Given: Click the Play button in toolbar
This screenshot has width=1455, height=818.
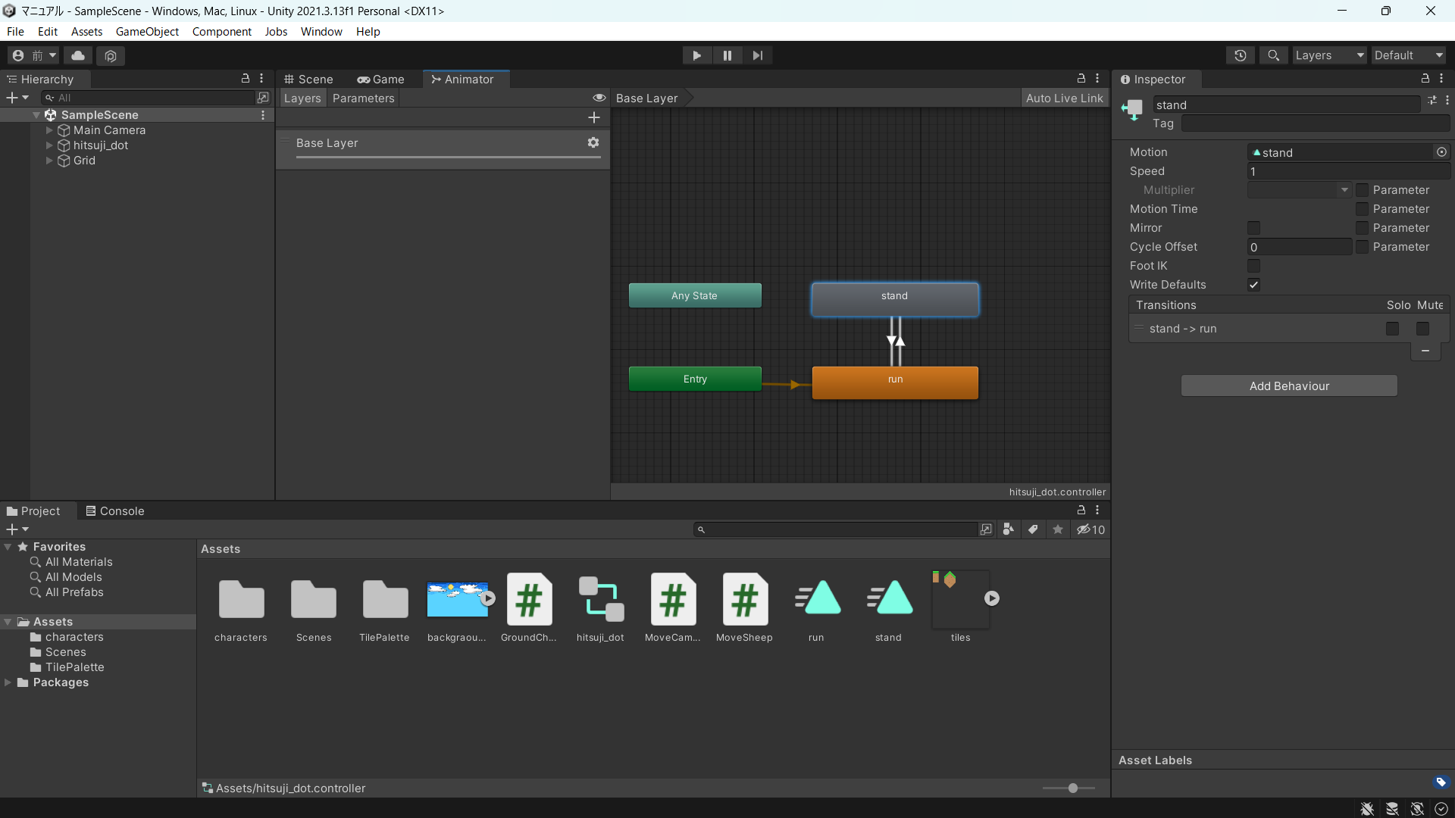Looking at the screenshot, I should click(x=696, y=55).
